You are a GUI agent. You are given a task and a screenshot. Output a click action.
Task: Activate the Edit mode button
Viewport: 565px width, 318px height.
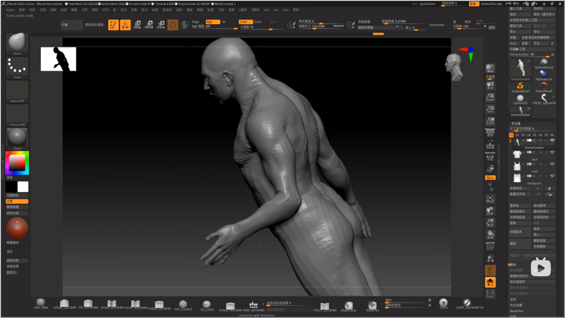[x=113, y=25]
